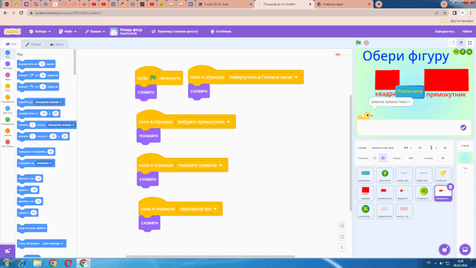
Task: Click the green flag to run project
Action: (x=358, y=43)
